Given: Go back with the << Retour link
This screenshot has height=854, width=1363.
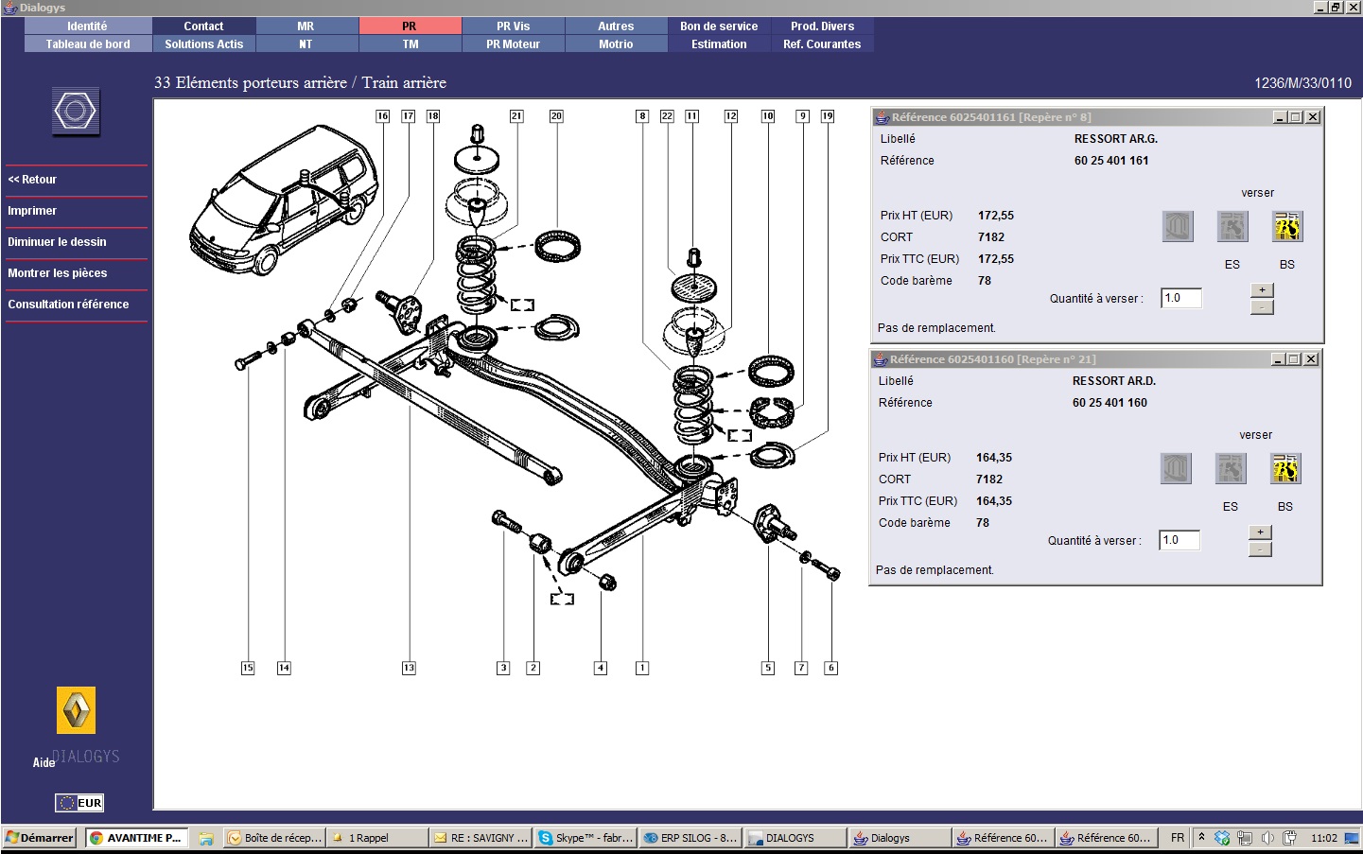Looking at the screenshot, I should tap(32, 180).
